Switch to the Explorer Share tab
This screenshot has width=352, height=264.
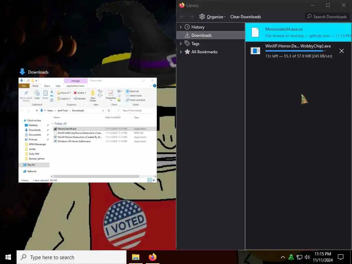[47, 86]
